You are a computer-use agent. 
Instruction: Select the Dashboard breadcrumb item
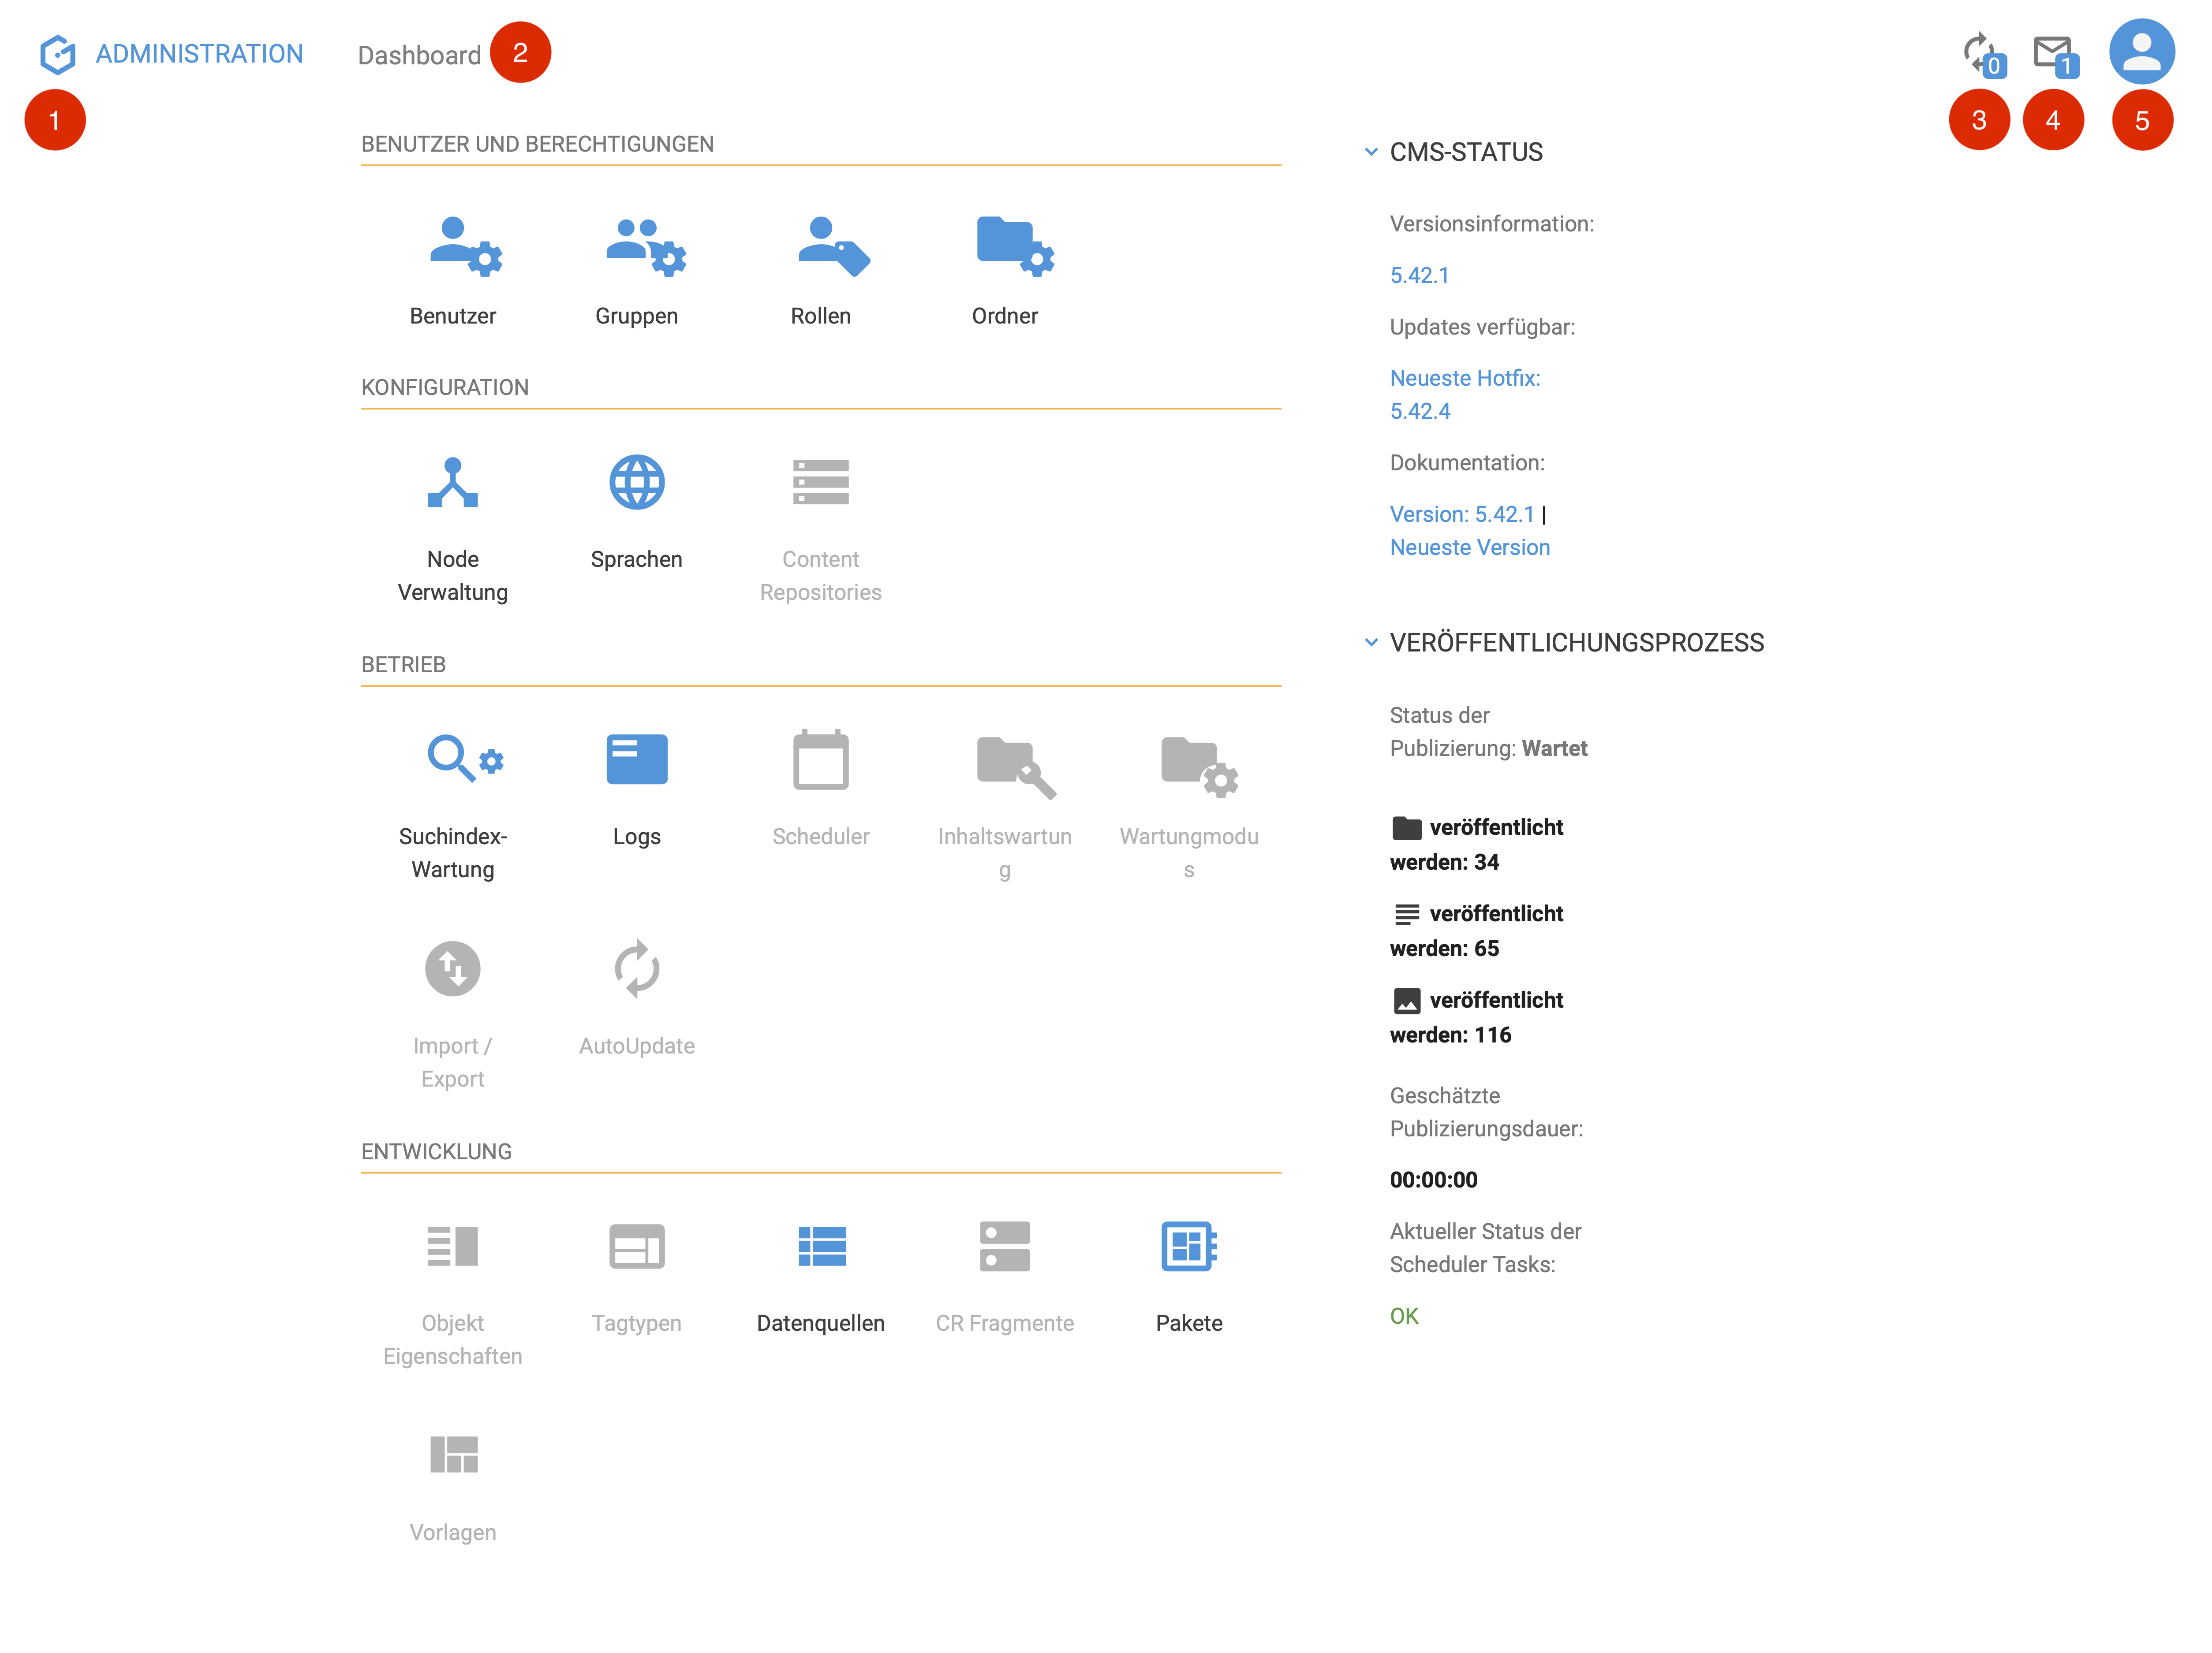(x=419, y=55)
